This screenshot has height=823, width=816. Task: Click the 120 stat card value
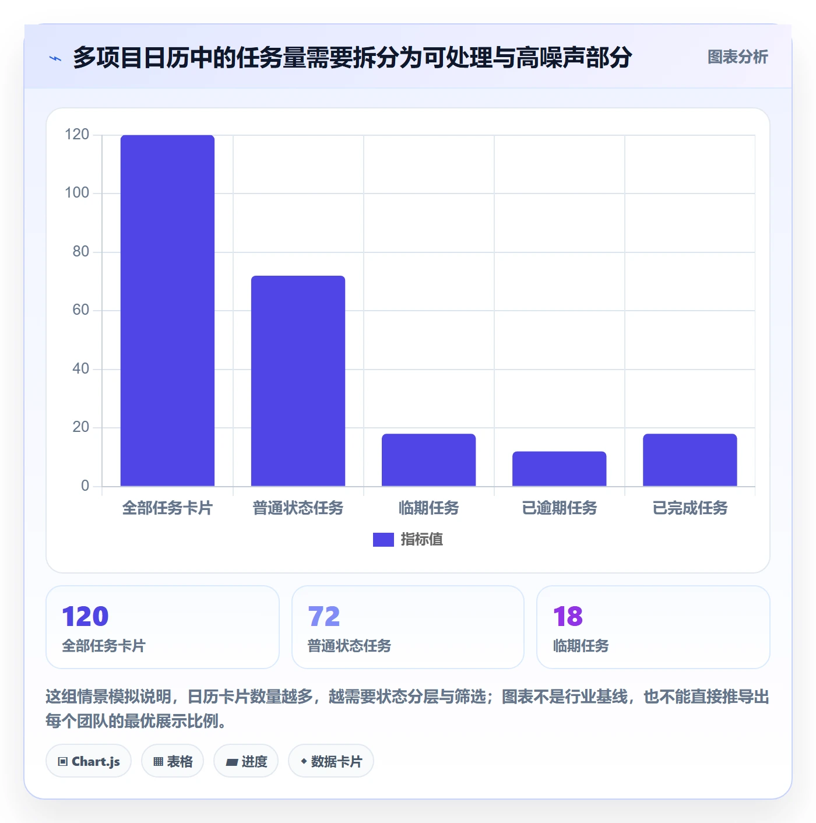pos(85,617)
